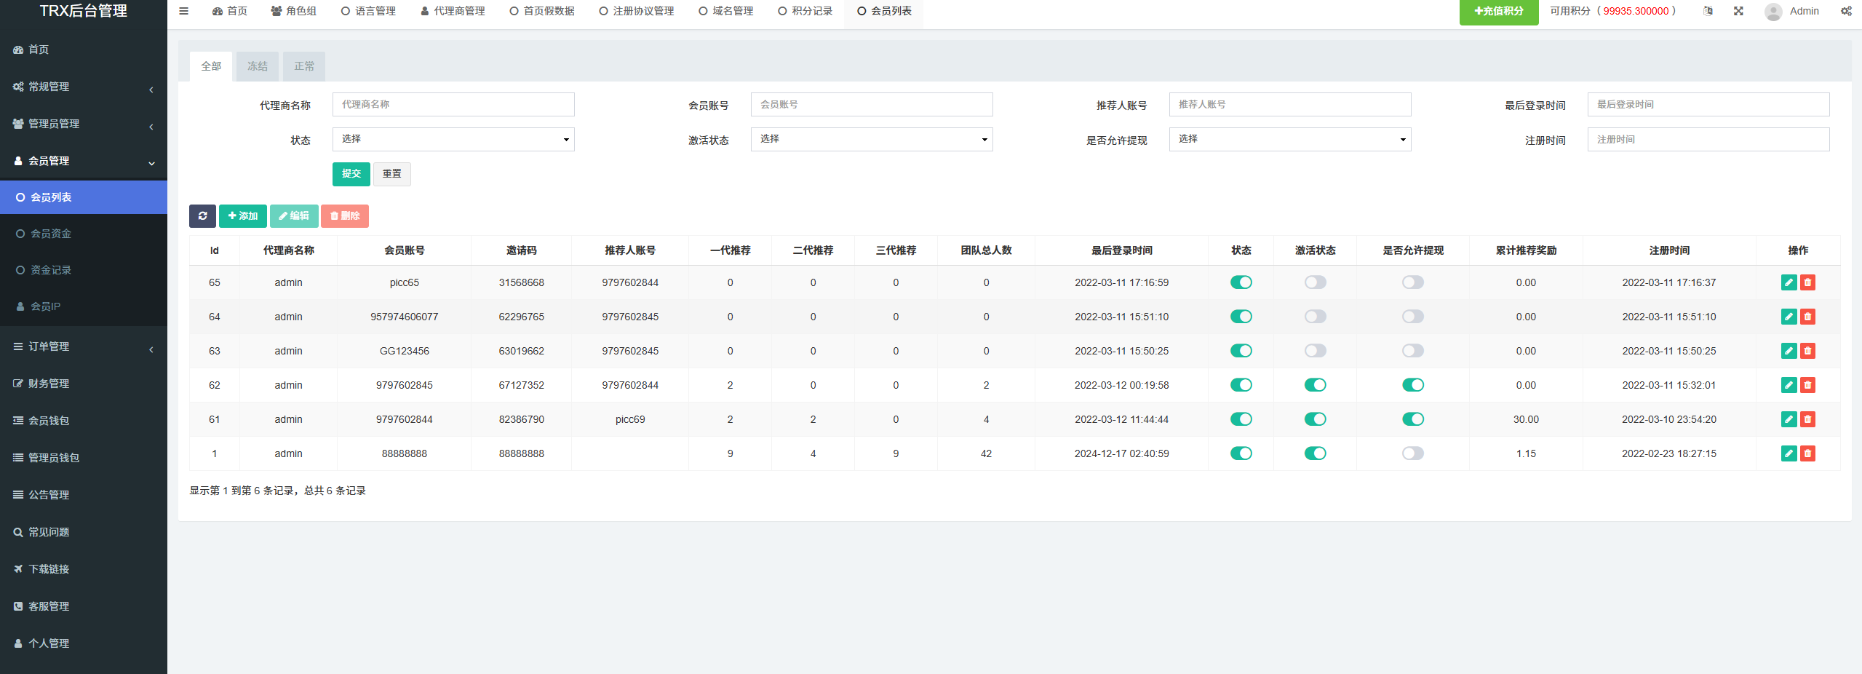
Task: Click the Admin avatar icon
Action: point(1773,12)
